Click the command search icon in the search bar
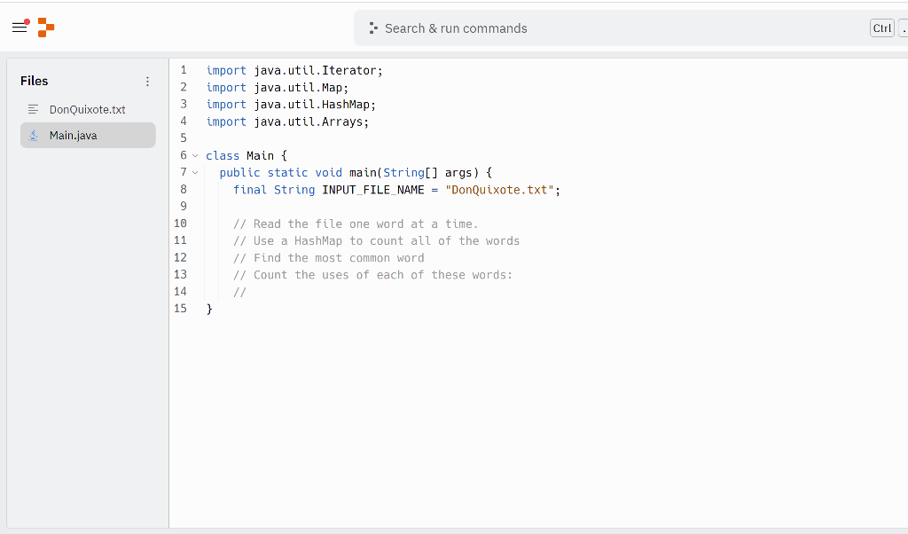The image size is (908, 534). click(373, 28)
